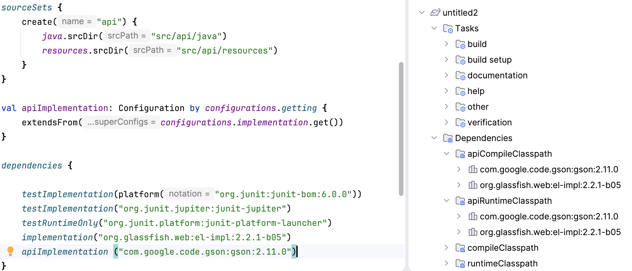Collapse the Tasks node
The height and width of the screenshot is (271, 632).
click(434, 28)
